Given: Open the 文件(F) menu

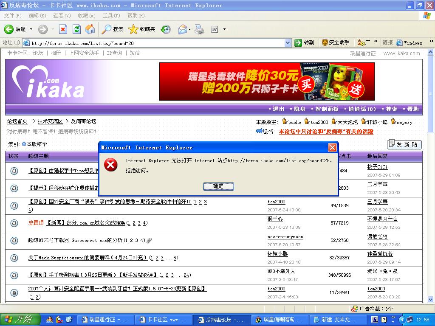Looking at the screenshot, I should coord(12,16).
